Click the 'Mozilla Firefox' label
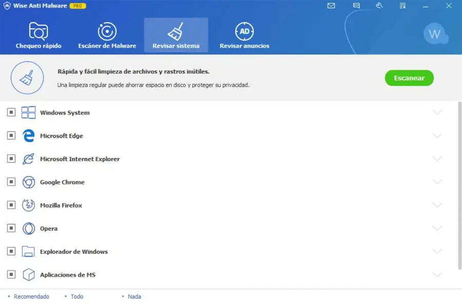462x303 pixels. click(61, 205)
